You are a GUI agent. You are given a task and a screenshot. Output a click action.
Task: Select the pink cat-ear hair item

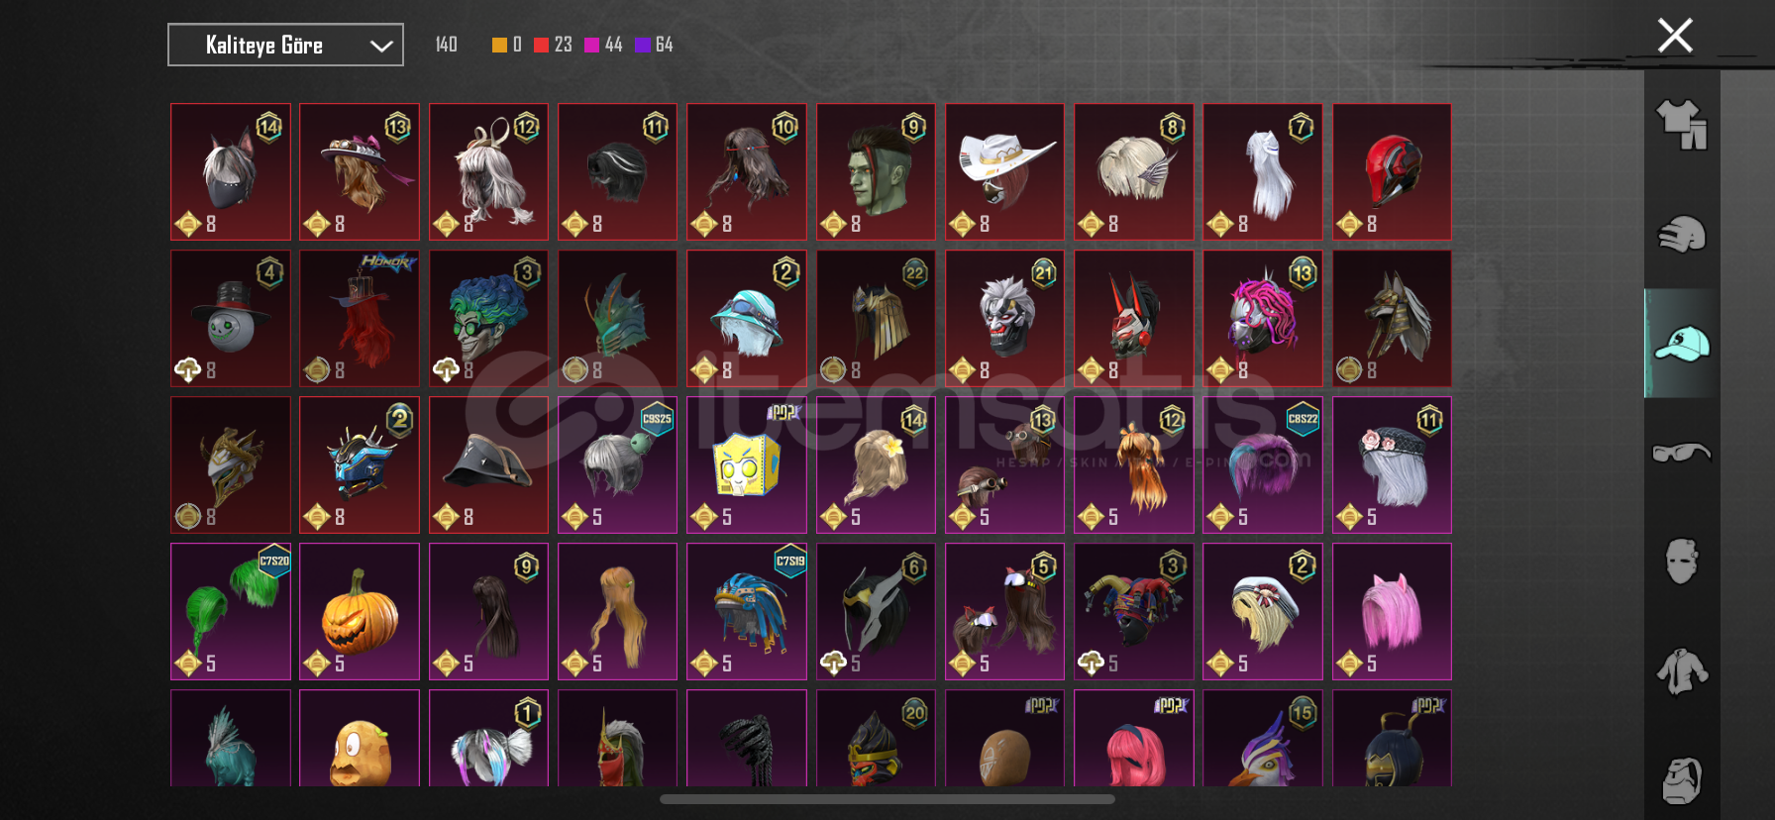(x=1392, y=611)
